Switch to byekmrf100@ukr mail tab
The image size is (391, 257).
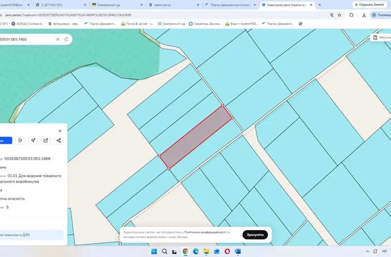15,5
